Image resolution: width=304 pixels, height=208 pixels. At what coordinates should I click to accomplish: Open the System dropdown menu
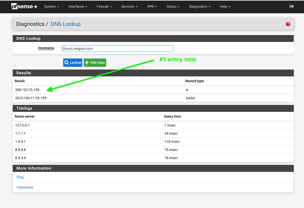[x=52, y=6]
